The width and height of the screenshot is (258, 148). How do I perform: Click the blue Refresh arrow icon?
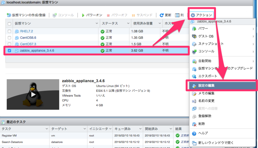tap(162, 15)
